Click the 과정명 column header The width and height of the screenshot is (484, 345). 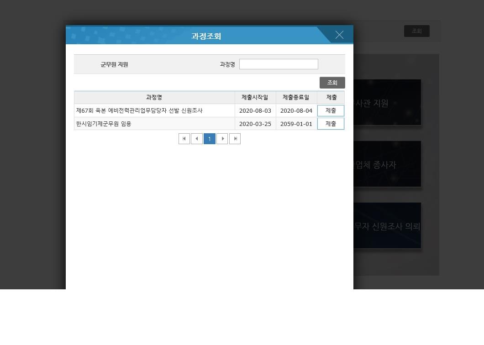[x=154, y=97]
